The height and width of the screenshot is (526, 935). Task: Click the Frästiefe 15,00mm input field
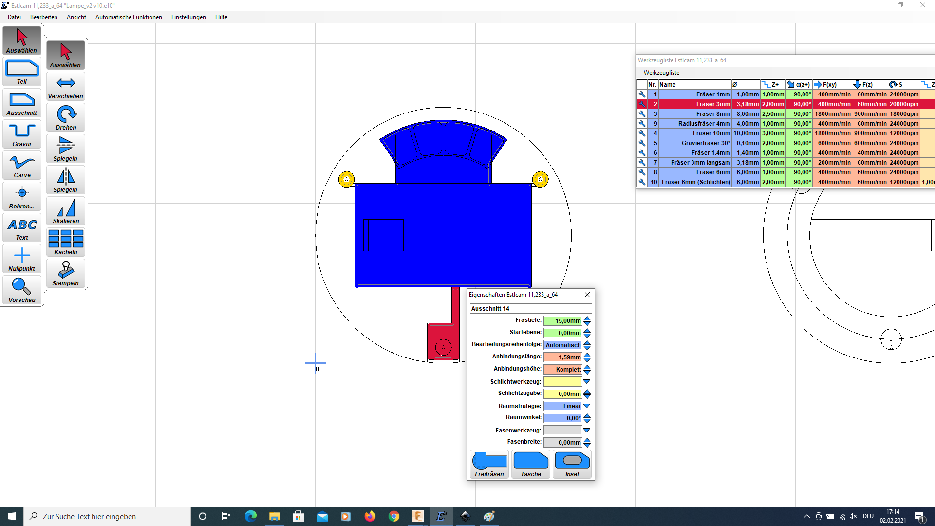click(x=562, y=321)
